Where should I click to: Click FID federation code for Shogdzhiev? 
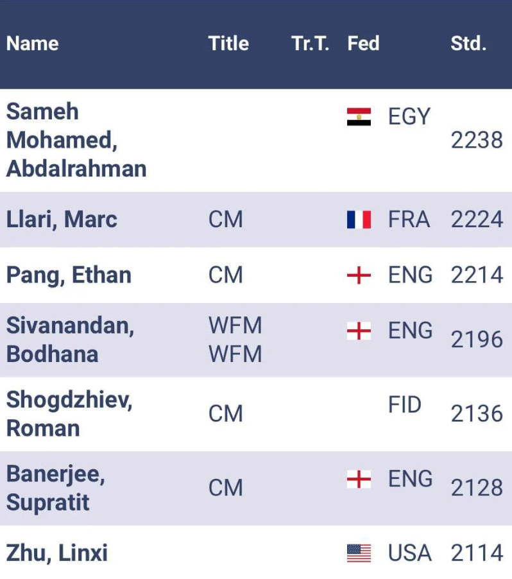pos(405,405)
